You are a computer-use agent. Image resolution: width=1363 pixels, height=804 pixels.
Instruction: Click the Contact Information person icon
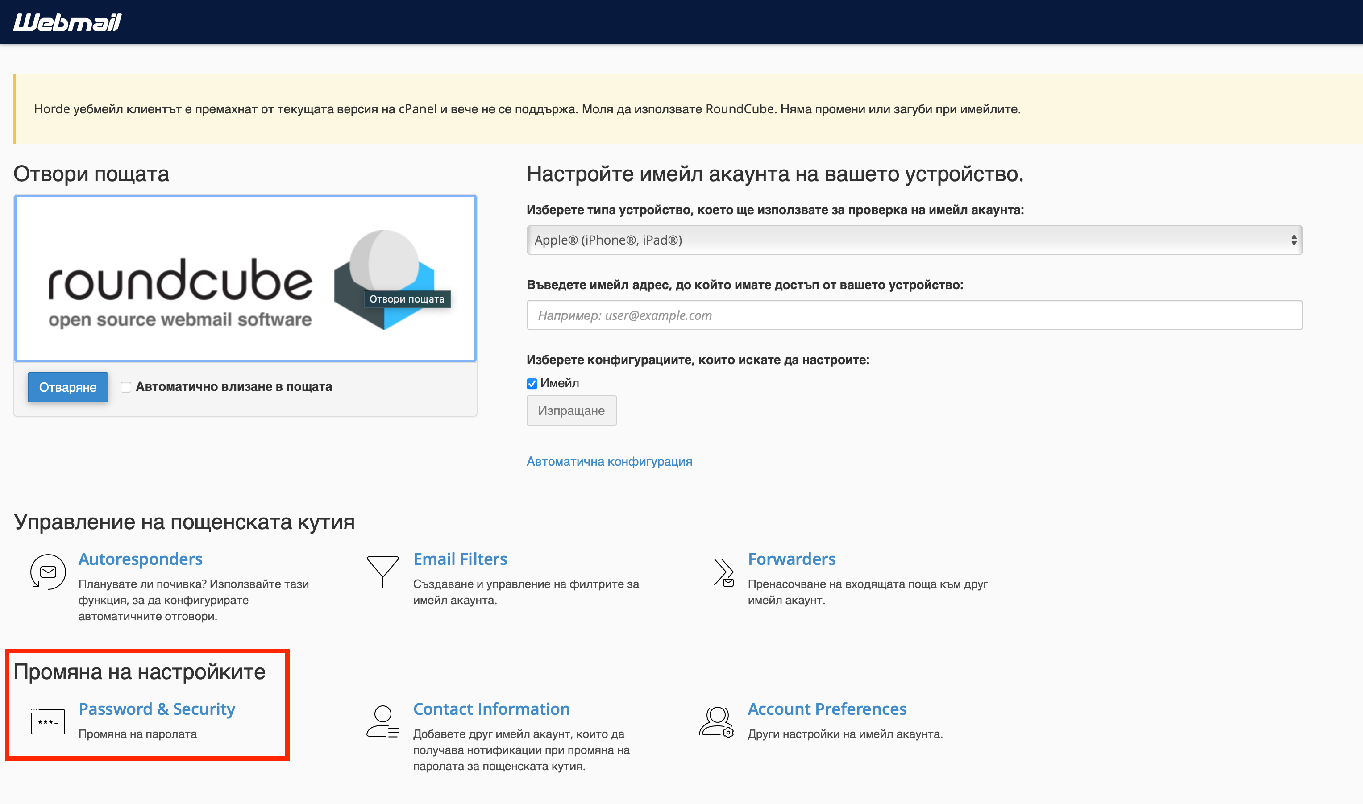point(382,721)
